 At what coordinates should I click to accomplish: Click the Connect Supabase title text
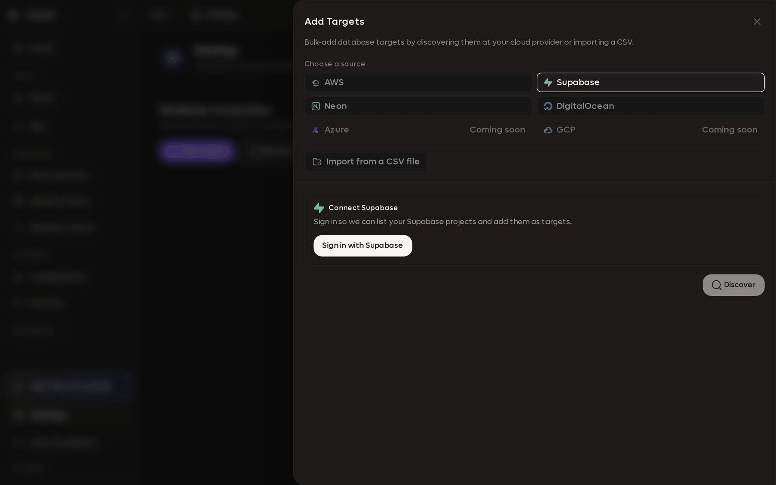[x=363, y=208]
